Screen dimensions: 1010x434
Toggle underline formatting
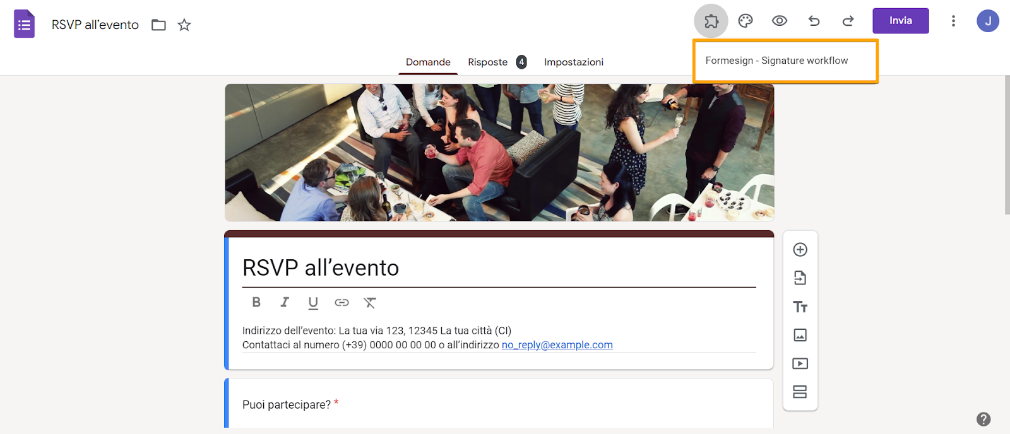tap(313, 303)
